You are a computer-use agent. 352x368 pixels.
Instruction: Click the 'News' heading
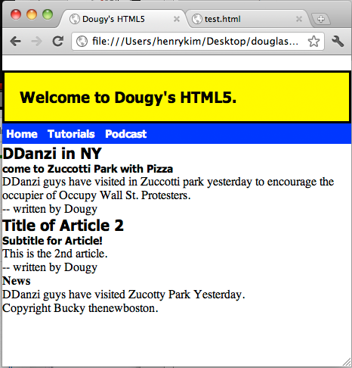click(17, 281)
